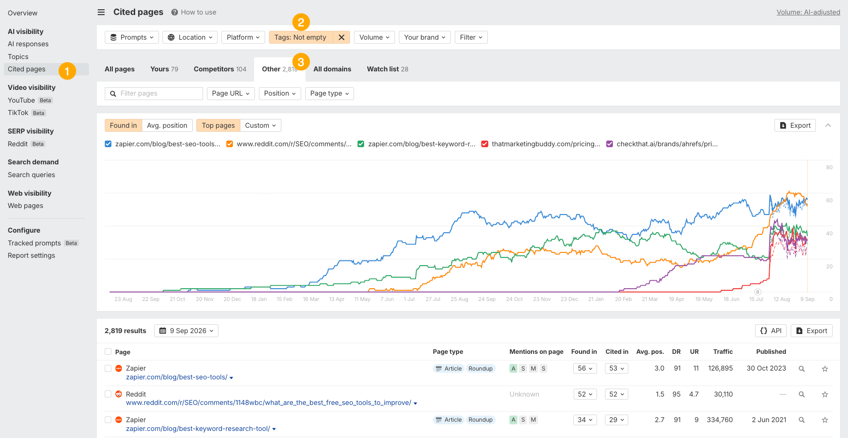The width and height of the screenshot is (848, 438).
Task: Switch to the Watch list 28 tab
Action: (x=387, y=69)
